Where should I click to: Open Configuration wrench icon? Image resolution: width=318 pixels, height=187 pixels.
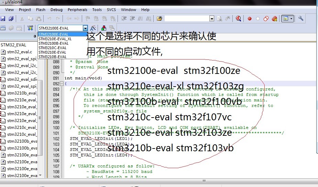coord(300,19)
